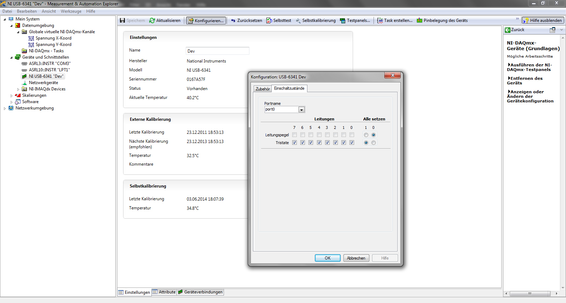Uncheck Tristate for line 7
Screen dimensions: 566x303
pyautogui.click(x=294, y=143)
